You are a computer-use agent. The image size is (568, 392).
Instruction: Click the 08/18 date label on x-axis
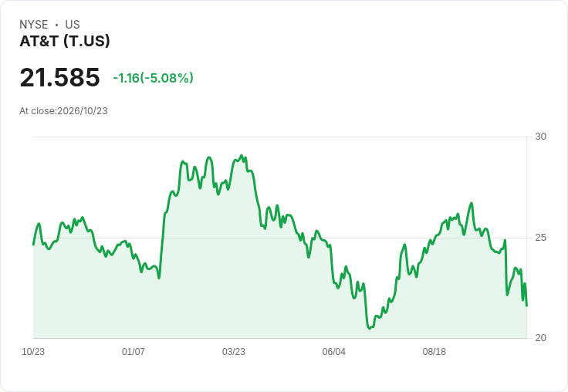coord(434,352)
